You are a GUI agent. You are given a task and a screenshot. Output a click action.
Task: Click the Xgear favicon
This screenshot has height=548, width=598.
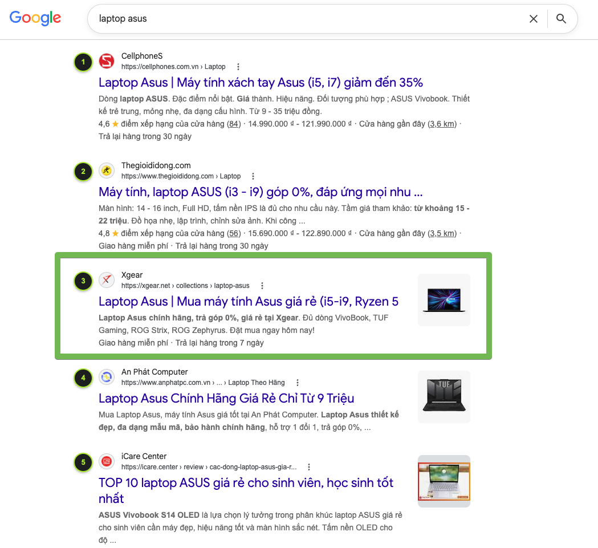click(x=107, y=280)
